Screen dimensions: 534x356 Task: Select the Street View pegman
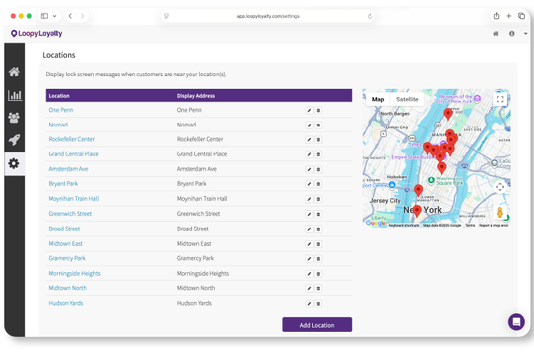[500, 212]
